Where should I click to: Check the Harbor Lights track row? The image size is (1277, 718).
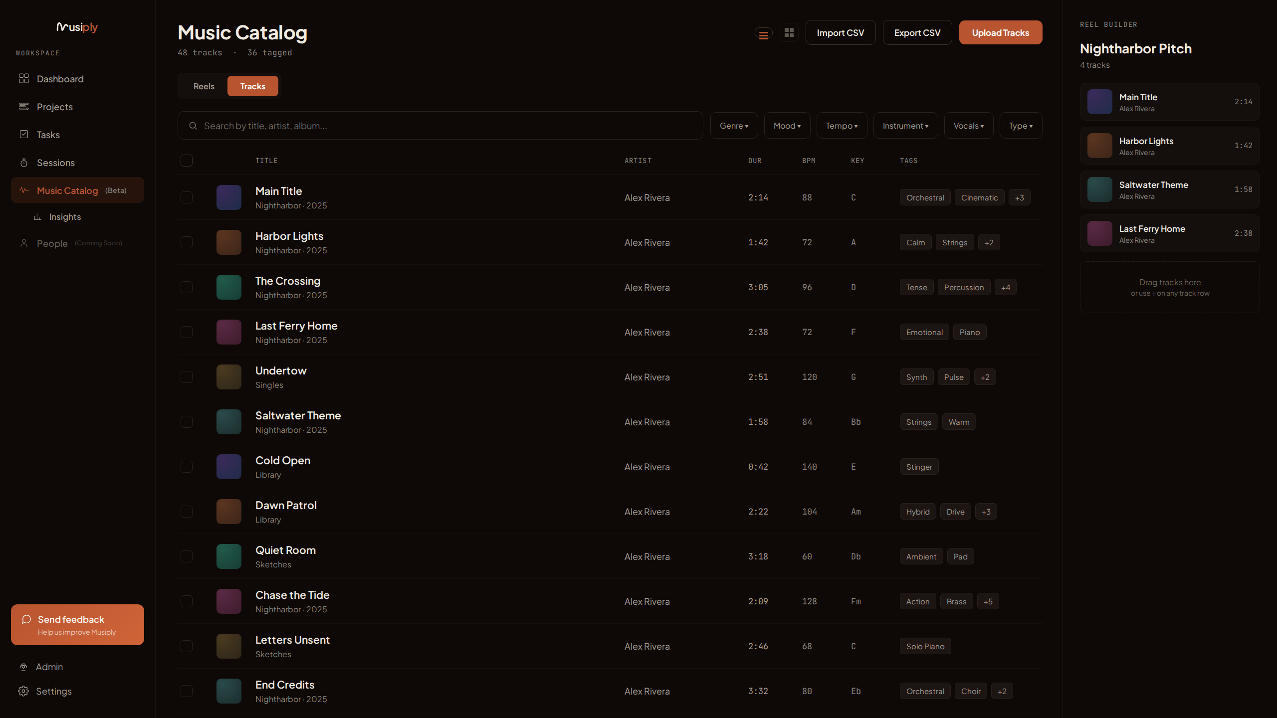point(187,242)
